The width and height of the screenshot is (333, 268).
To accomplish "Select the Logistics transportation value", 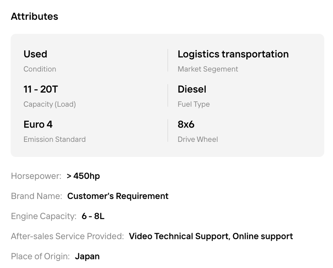I will [233, 54].
